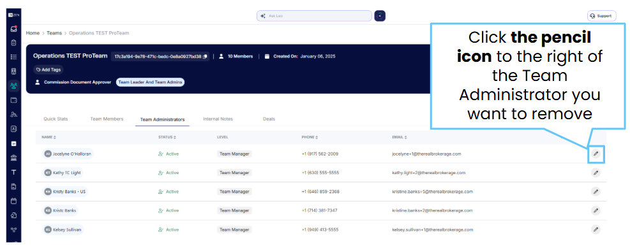Switch to the Quick Stats tab

(56, 119)
